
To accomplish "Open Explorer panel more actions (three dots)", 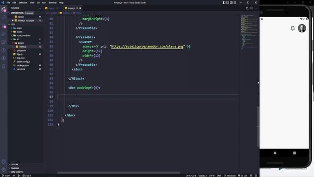I will click(x=39, y=8).
